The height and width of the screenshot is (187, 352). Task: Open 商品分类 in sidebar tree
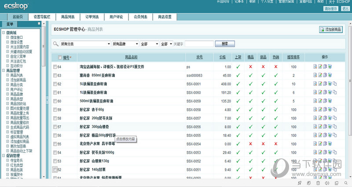[17, 84]
